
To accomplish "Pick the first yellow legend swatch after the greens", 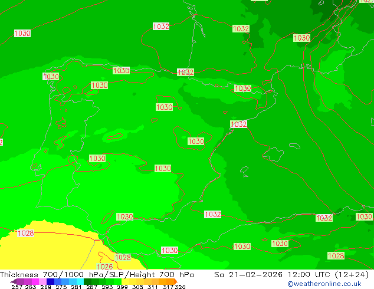I will coord(125,281).
